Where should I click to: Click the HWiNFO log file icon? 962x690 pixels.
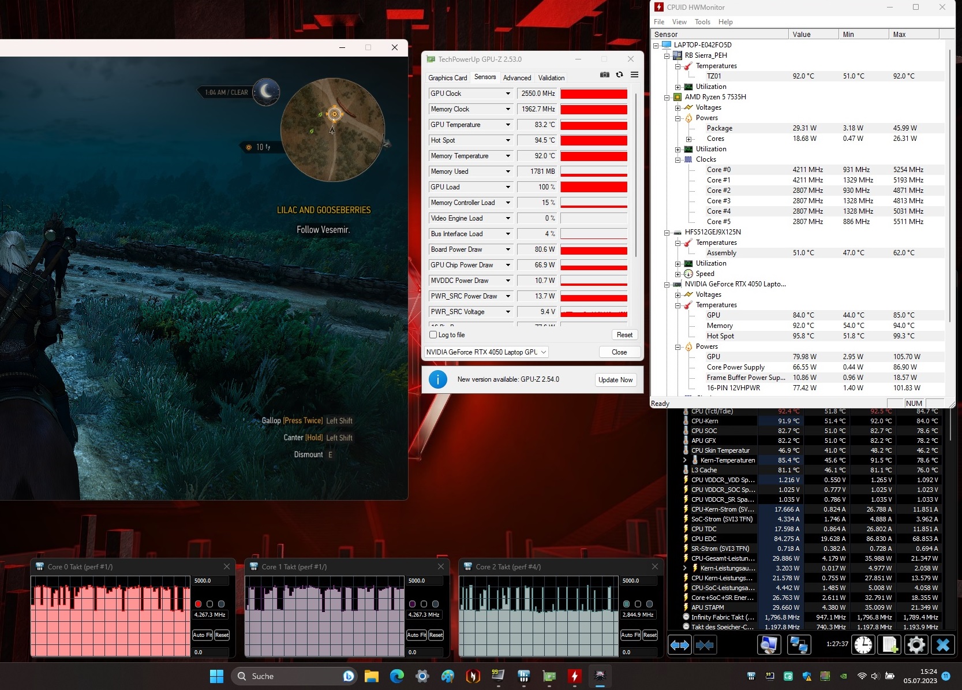(x=889, y=644)
